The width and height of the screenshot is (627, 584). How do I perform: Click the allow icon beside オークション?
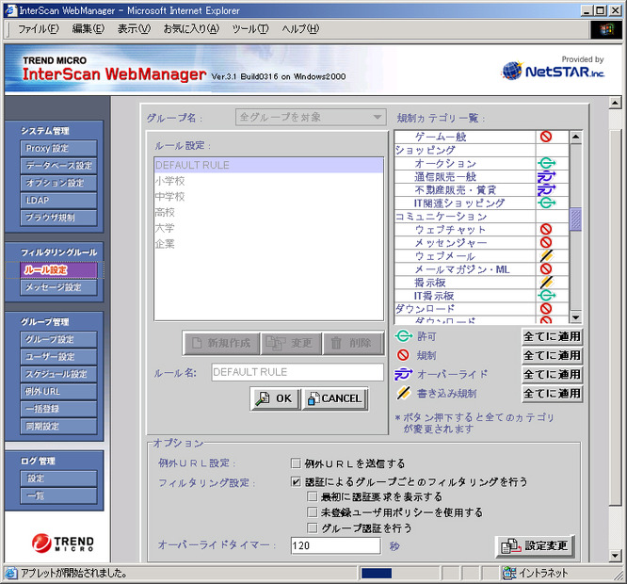(x=546, y=164)
